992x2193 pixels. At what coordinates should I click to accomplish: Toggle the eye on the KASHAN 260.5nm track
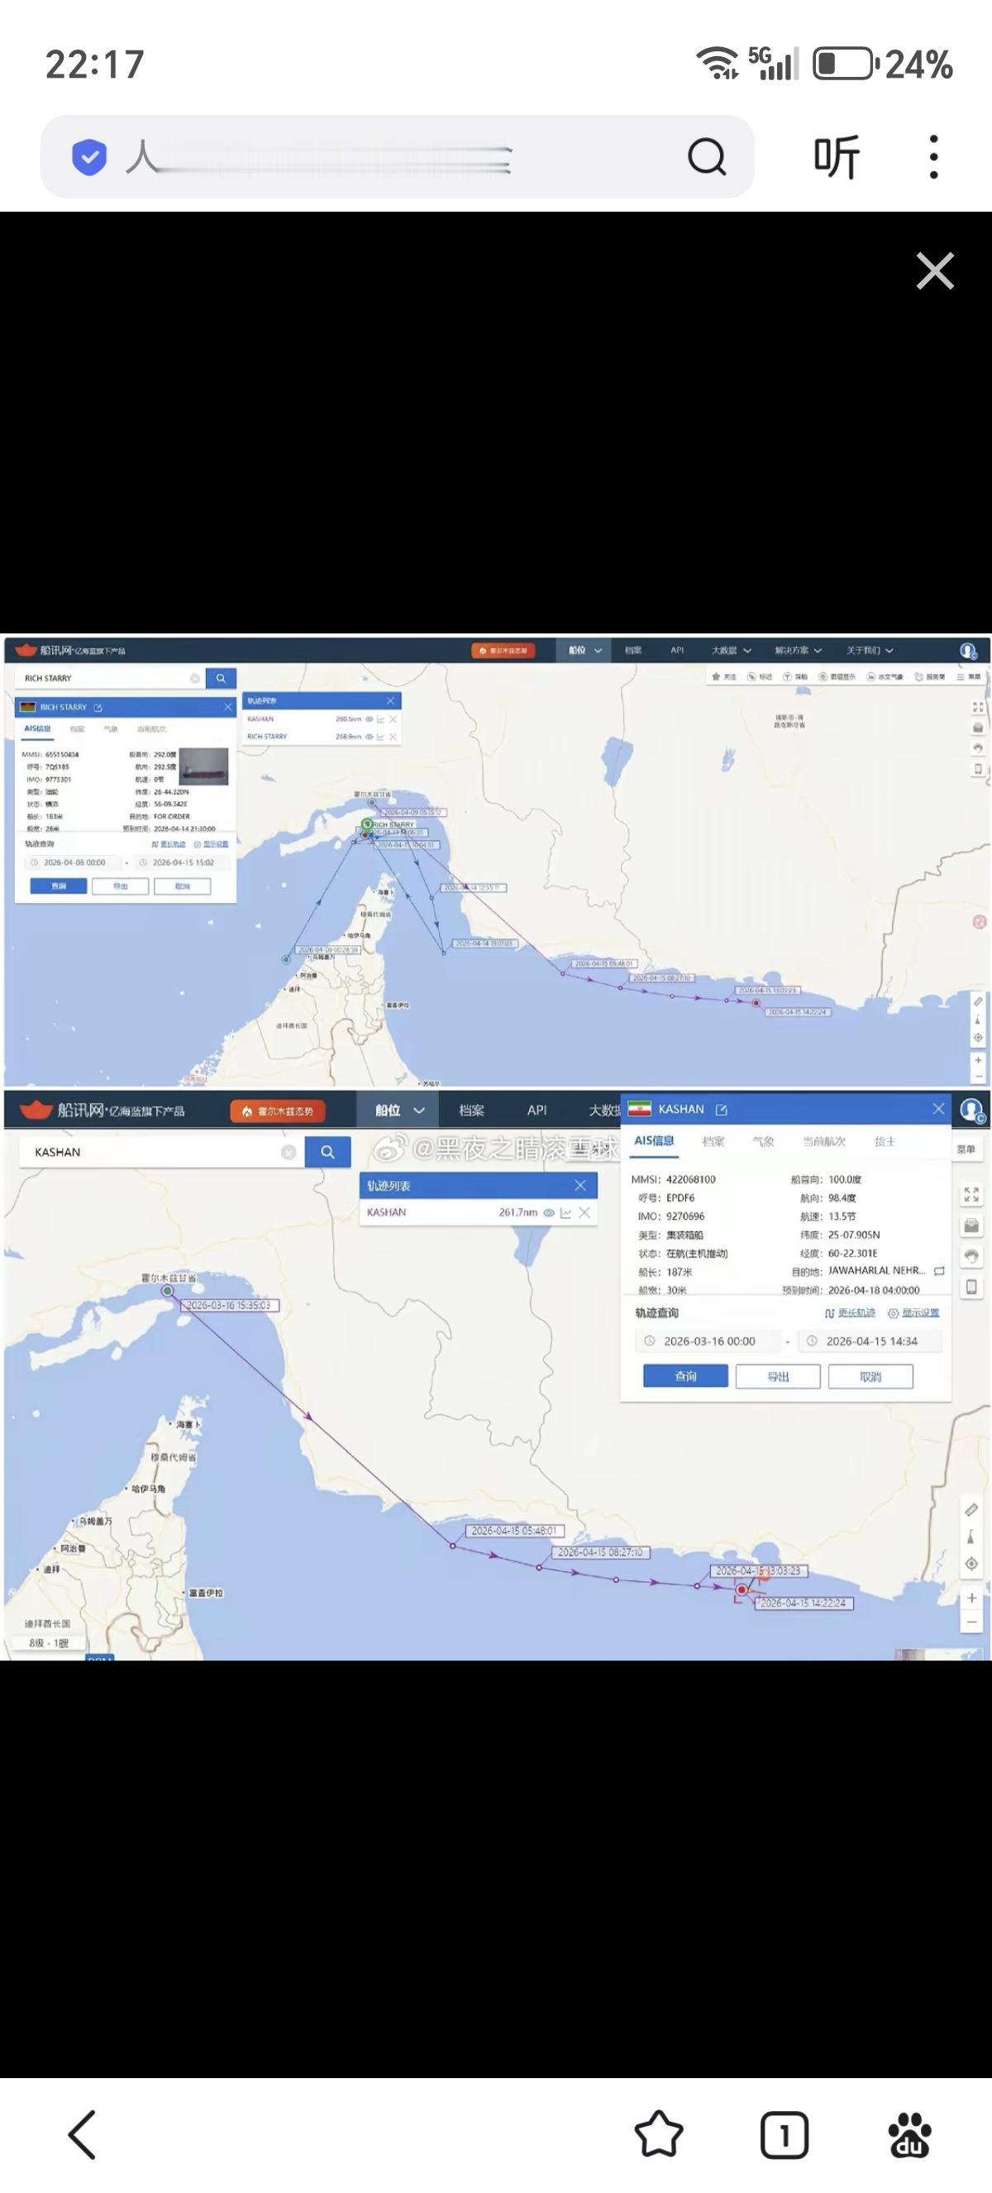click(370, 719)
